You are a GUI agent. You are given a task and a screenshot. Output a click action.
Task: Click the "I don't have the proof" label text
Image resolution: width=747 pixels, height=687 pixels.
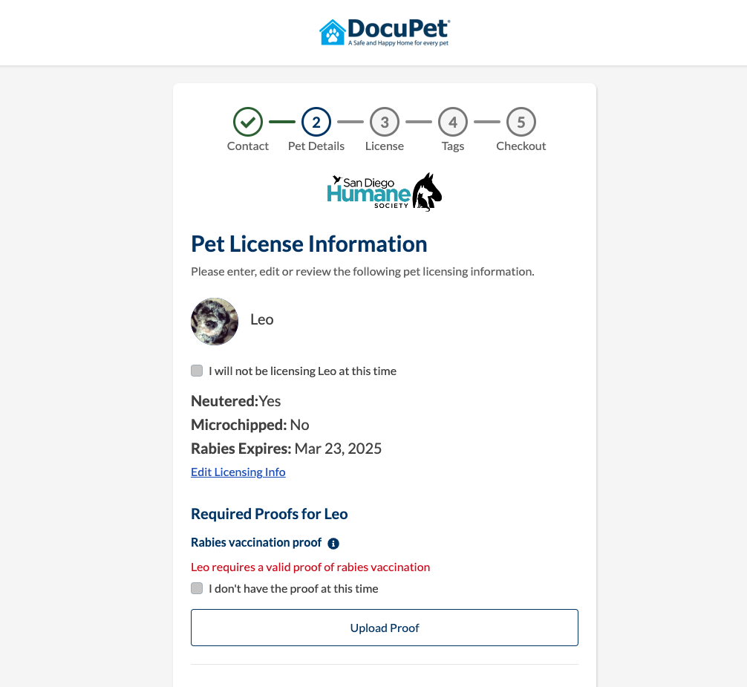tap(293, 588)
